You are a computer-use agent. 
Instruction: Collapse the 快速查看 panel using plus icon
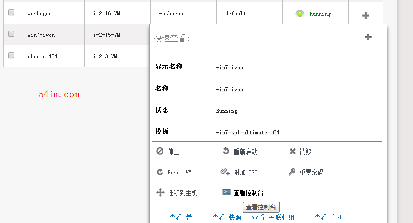click(x=368, y=37)
